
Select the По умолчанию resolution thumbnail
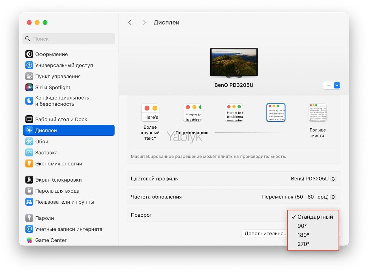click(192, 113)
